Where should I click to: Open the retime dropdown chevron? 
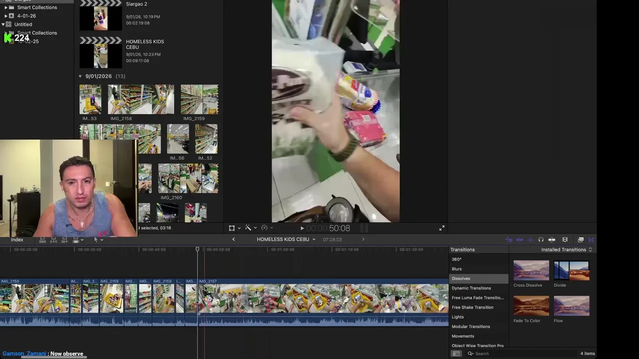pyautogui.click(x=271, y=228)
